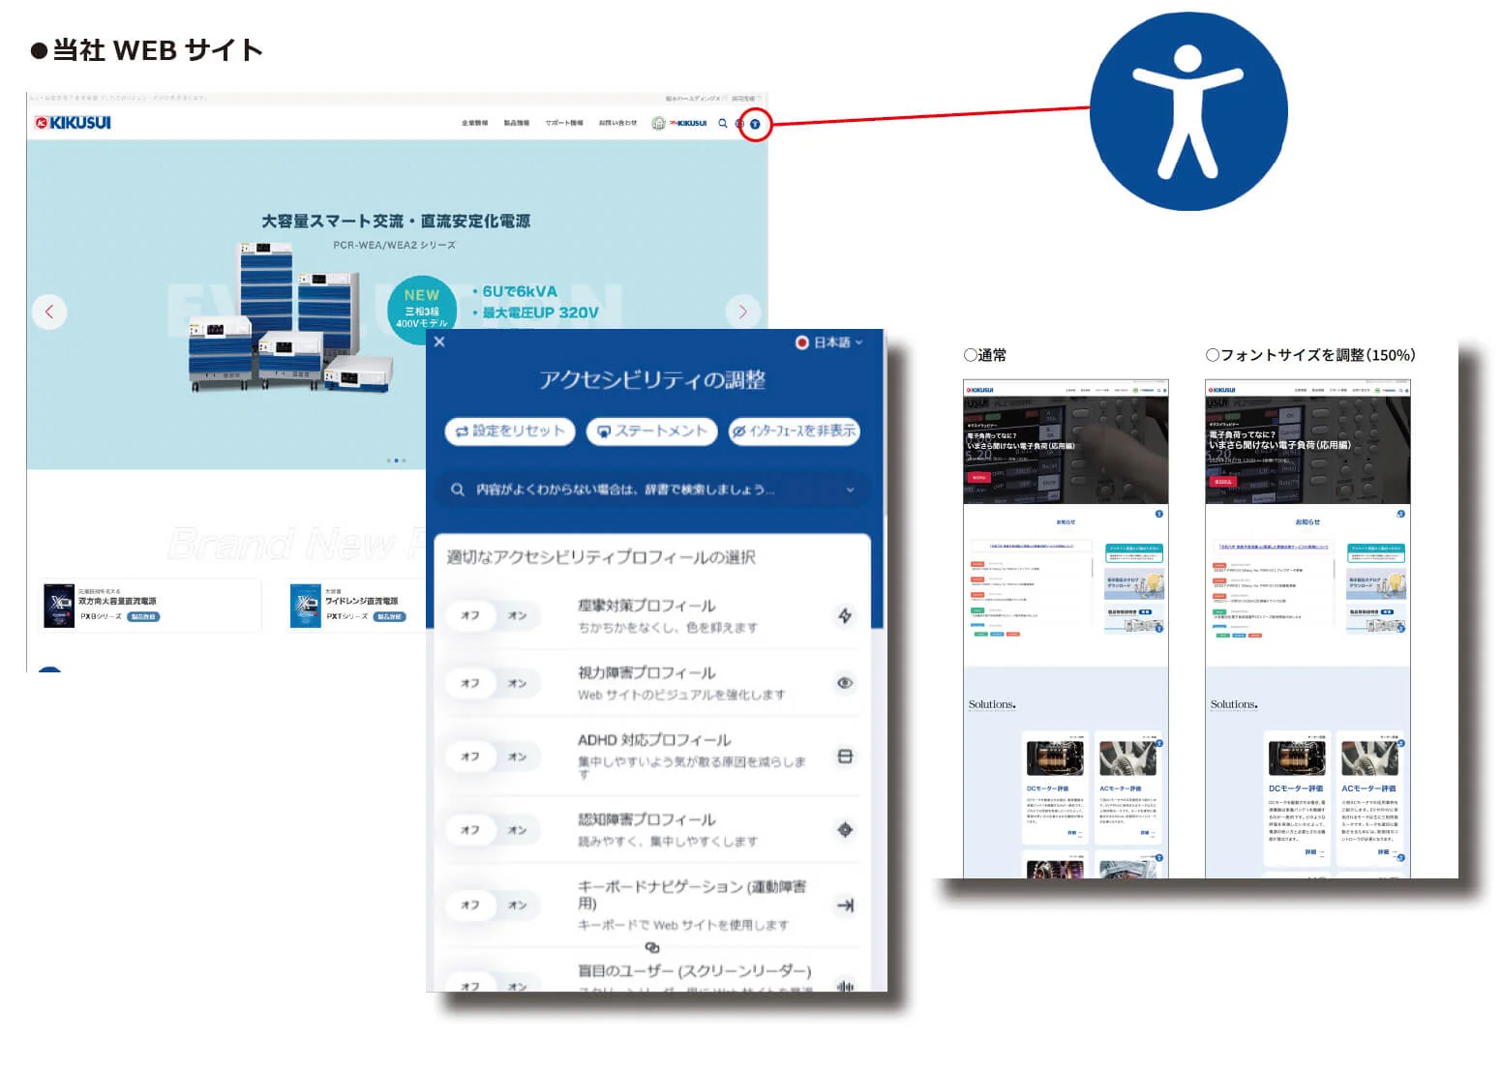Click the 製品情報 badge on the PXB card

click(143, 617)
